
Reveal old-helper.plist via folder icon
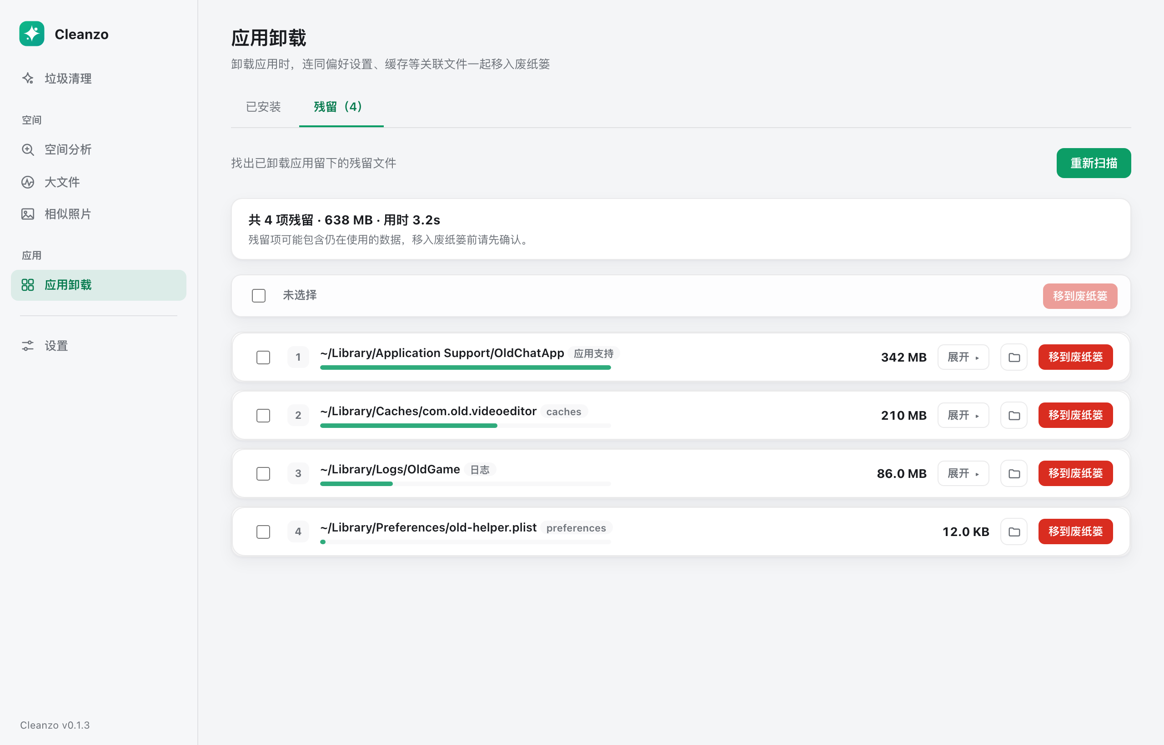(1014, 531)
